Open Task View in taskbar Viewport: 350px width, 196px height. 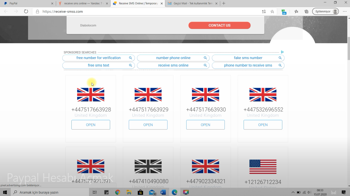(x=95, y=192)
